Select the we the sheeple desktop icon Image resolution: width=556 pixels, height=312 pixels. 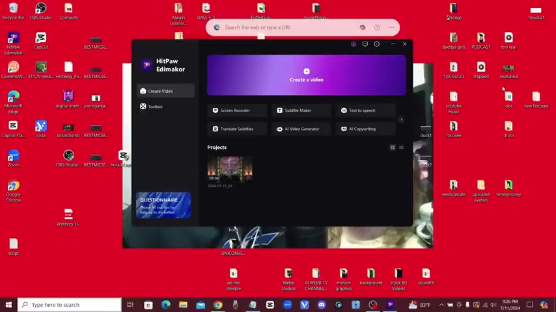click(233, 279)
